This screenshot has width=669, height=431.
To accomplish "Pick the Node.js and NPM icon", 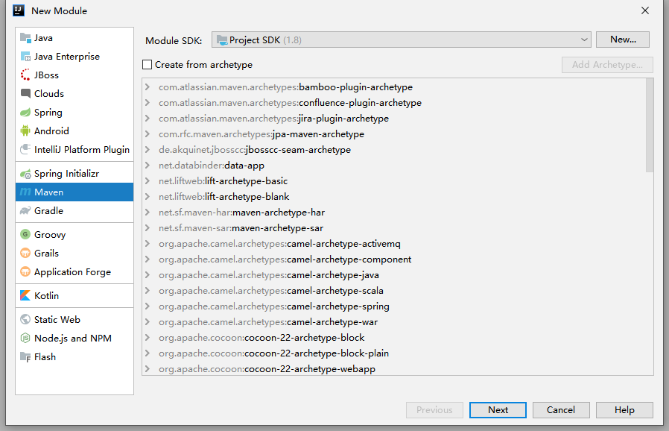I will point(25,339).
